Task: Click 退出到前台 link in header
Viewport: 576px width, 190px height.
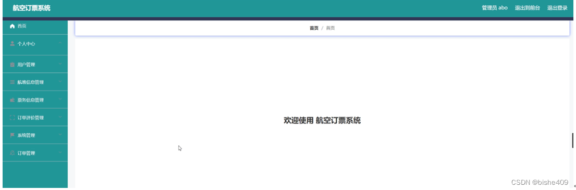Action: pyautogui.click(x=528, y=8)
